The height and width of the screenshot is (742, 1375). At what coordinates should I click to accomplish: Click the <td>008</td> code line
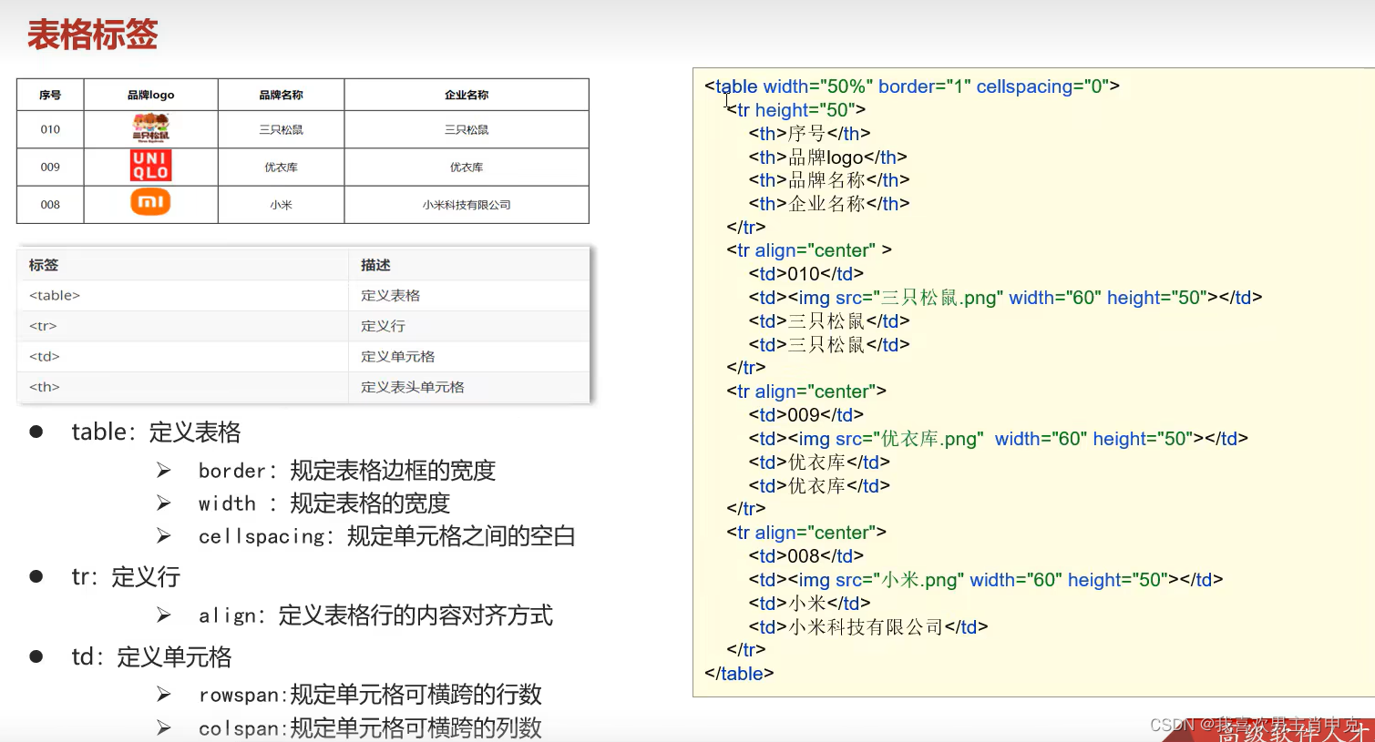pyautogui.click(x=806, y=556)
